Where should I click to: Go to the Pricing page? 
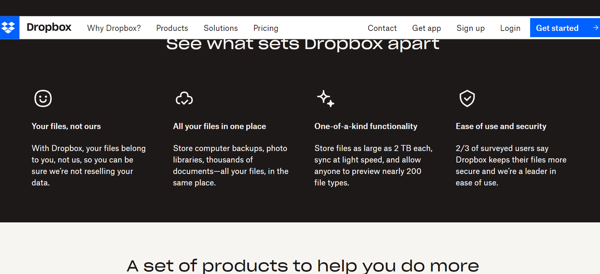(266, 28)
